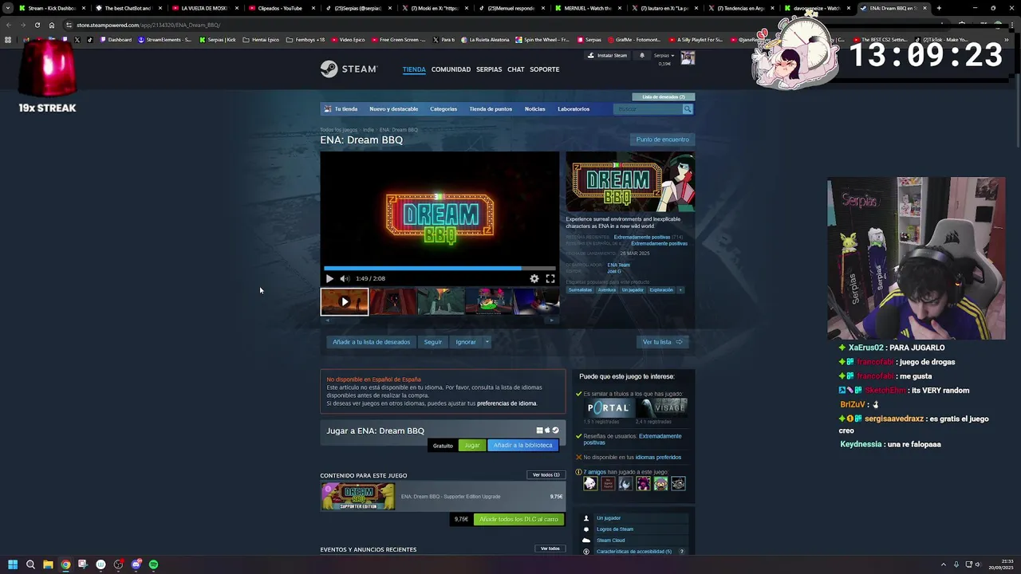The height and width of the screenshot is (574, 1021).
Task: Open the Windows Start button
Action: (13, 564)
